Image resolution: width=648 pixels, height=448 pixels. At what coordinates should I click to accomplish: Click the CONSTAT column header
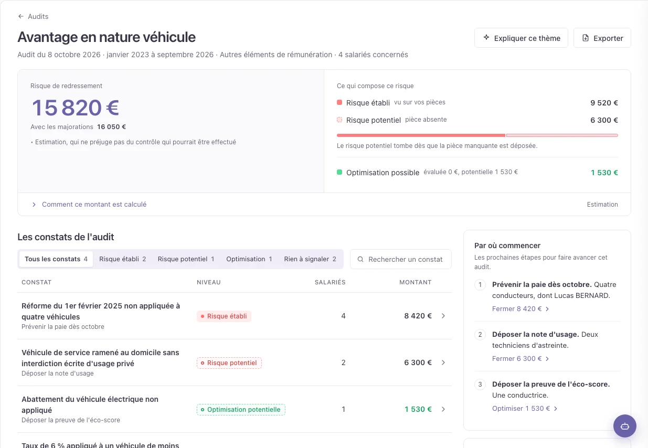point(36,282)
